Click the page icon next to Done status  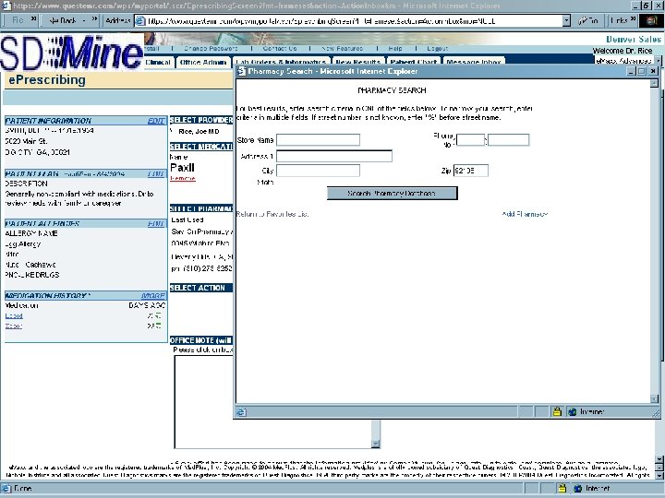pos(6,488)
